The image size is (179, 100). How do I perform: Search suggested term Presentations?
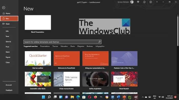tap(45, 46)
